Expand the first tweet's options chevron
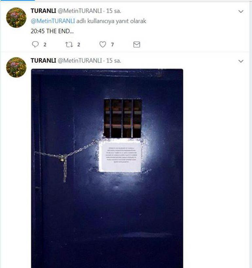 [241, 11]
